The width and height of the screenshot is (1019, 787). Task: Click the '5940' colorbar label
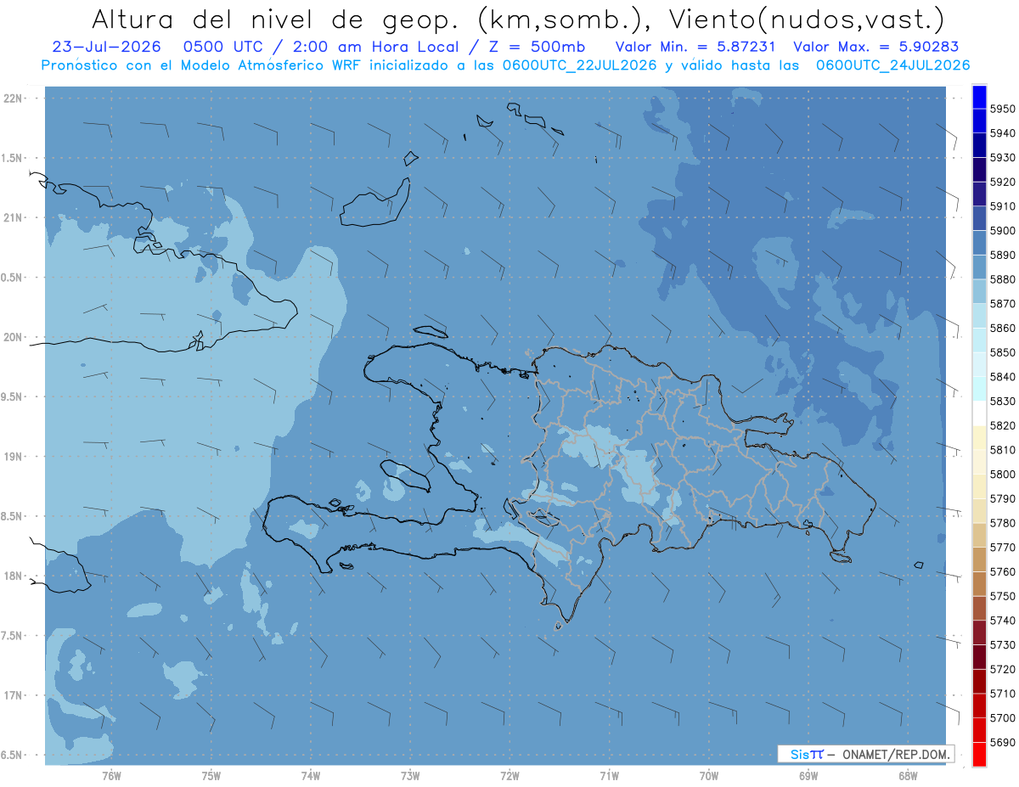(1002, 133)
